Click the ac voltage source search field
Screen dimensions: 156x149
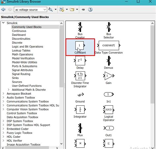pyautogui.click(x=29, y=10)
